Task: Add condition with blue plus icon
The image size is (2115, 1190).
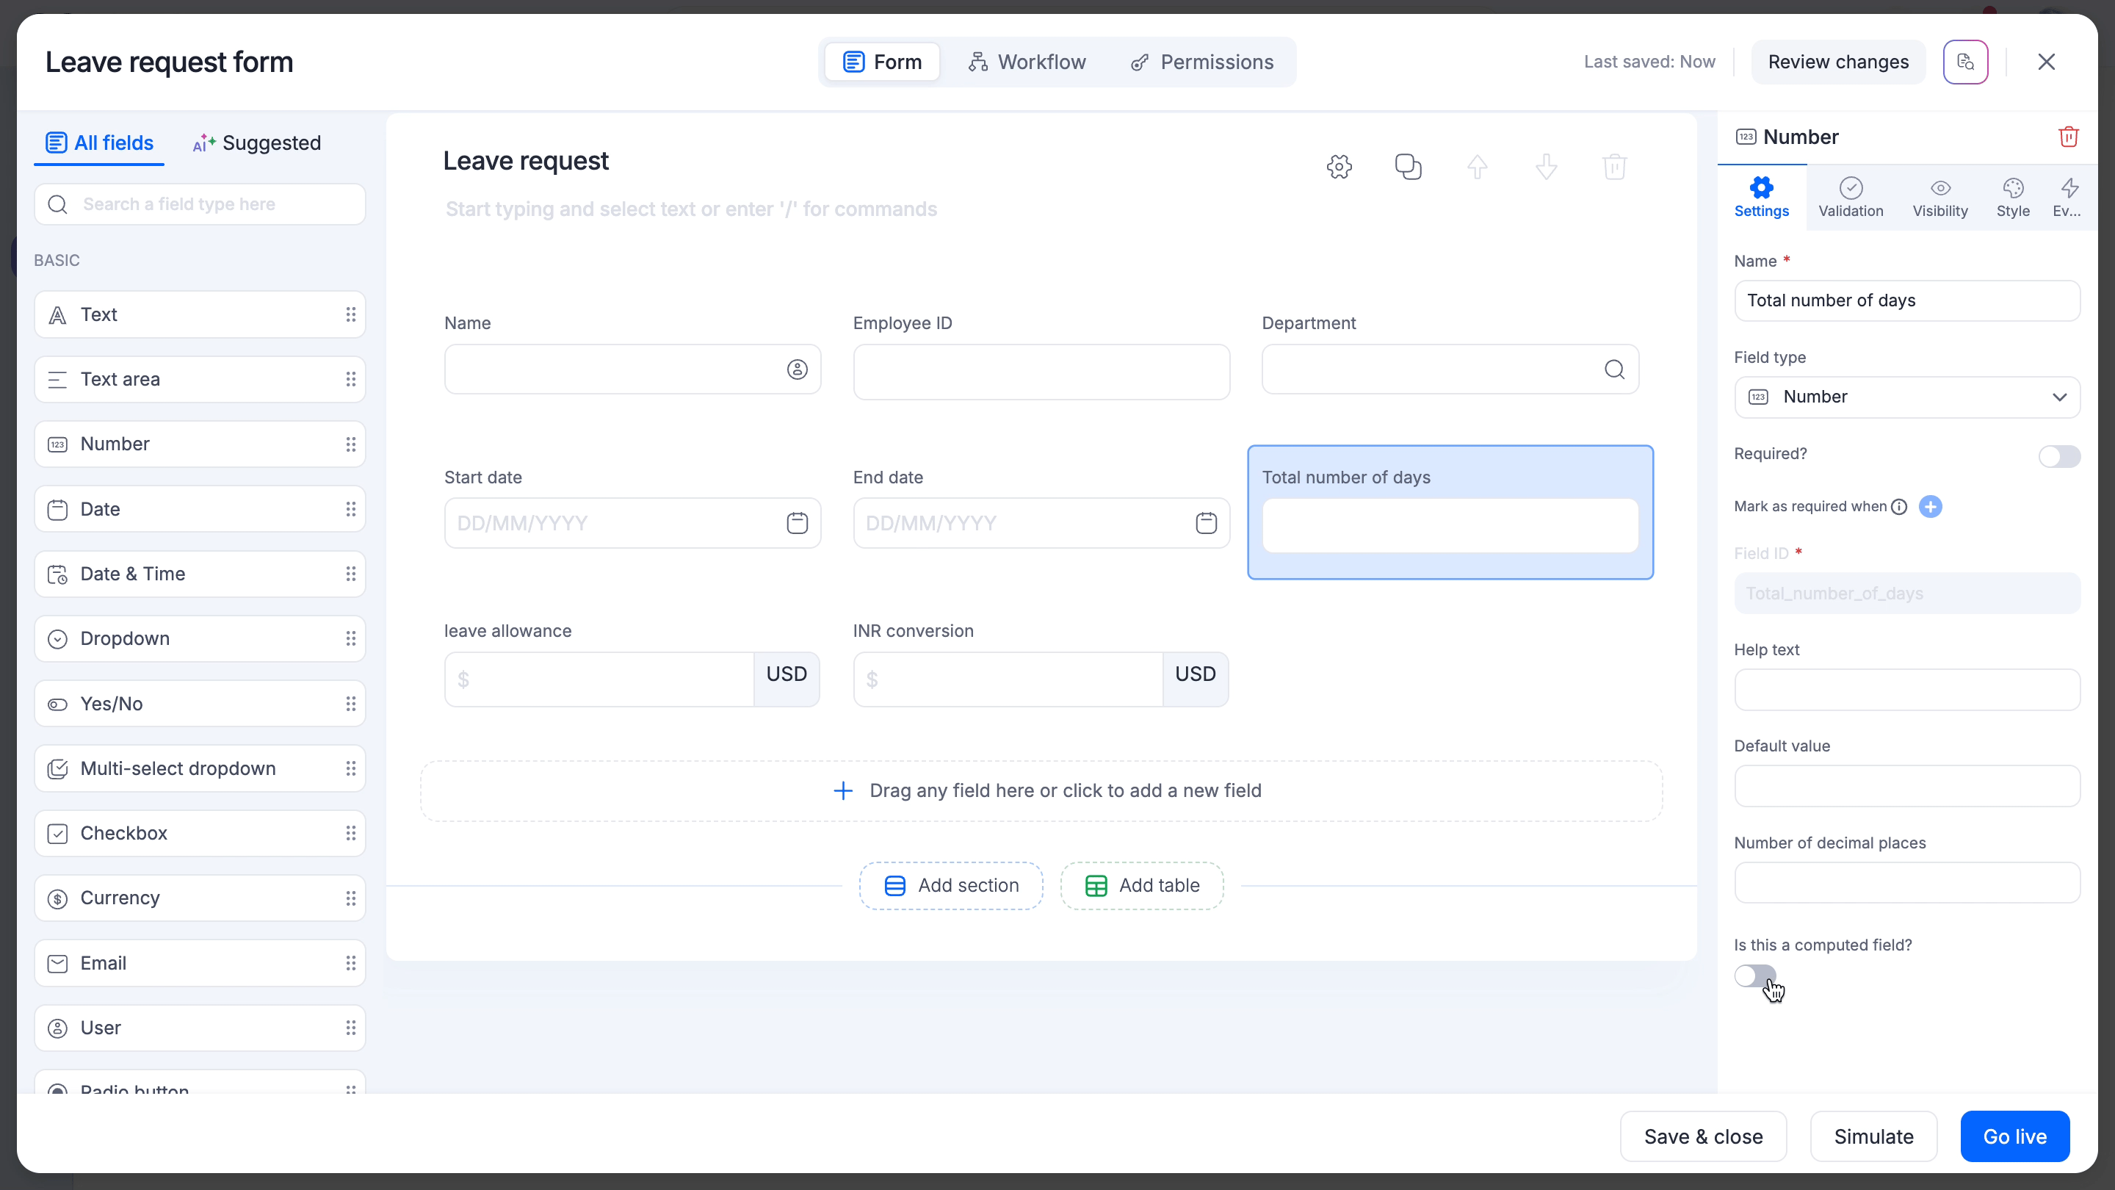Action: coord(1930,507)
